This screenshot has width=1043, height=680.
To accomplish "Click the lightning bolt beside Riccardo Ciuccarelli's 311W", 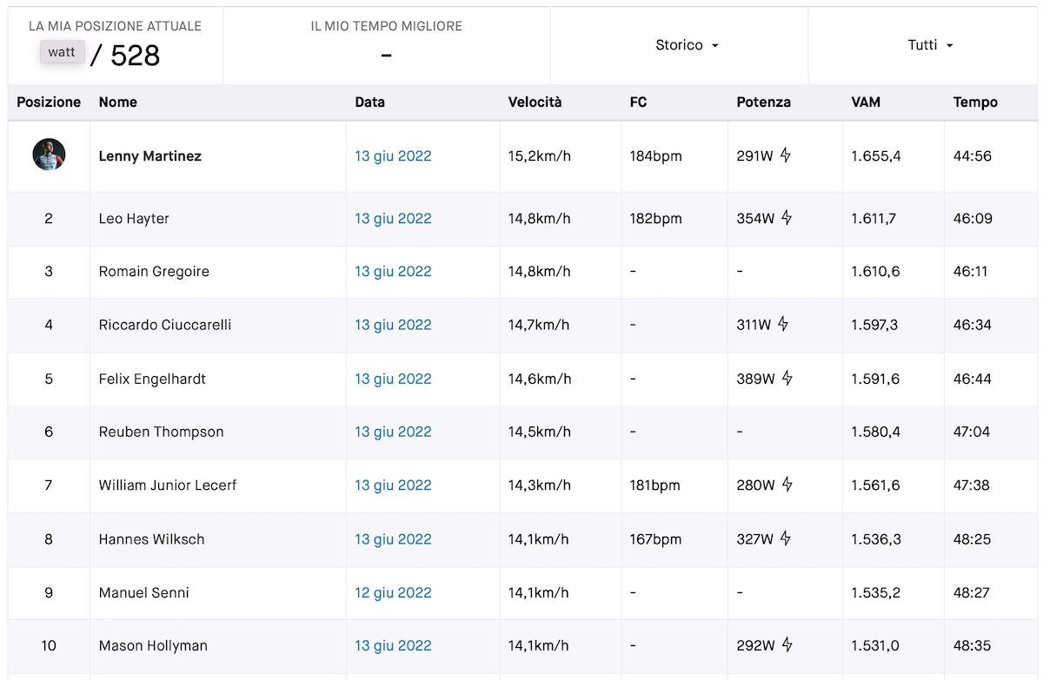I will click(783, 325).
